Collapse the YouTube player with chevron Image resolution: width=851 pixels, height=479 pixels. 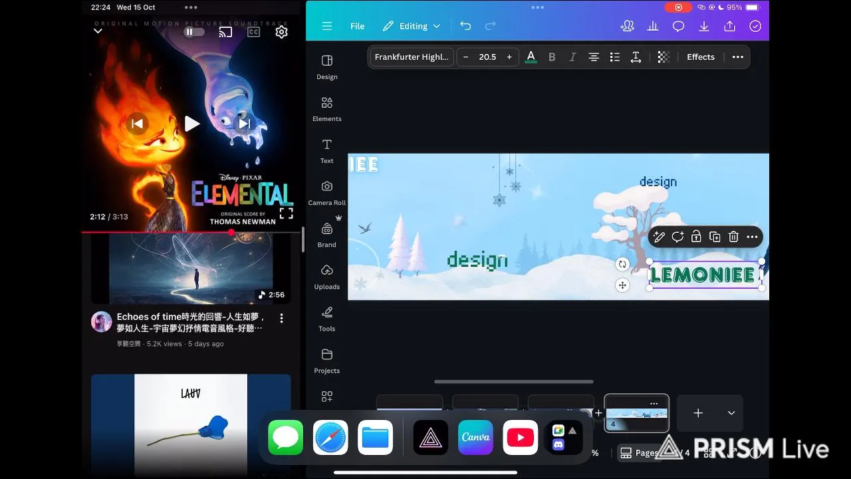[98, 31]
